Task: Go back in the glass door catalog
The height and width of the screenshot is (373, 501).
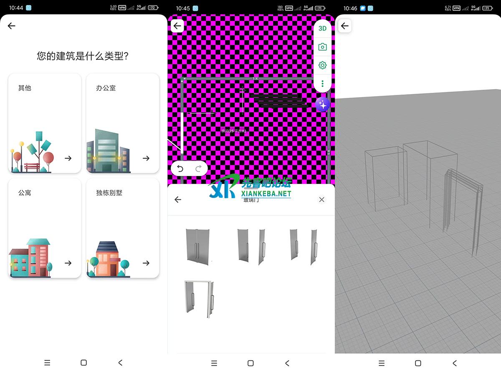Action: tap(178, 199)
